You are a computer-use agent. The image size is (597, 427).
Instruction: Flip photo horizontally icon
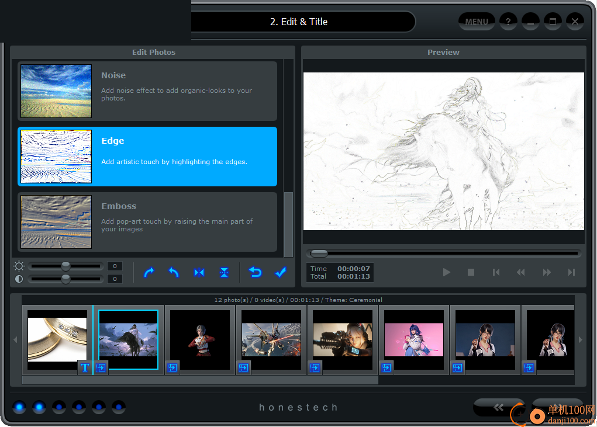[x=199, y=272]
